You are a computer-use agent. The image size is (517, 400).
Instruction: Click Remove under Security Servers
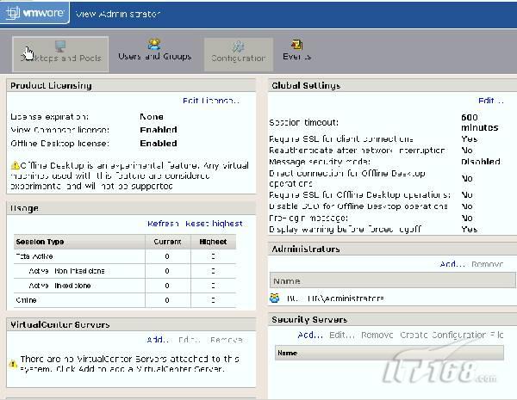377,335
